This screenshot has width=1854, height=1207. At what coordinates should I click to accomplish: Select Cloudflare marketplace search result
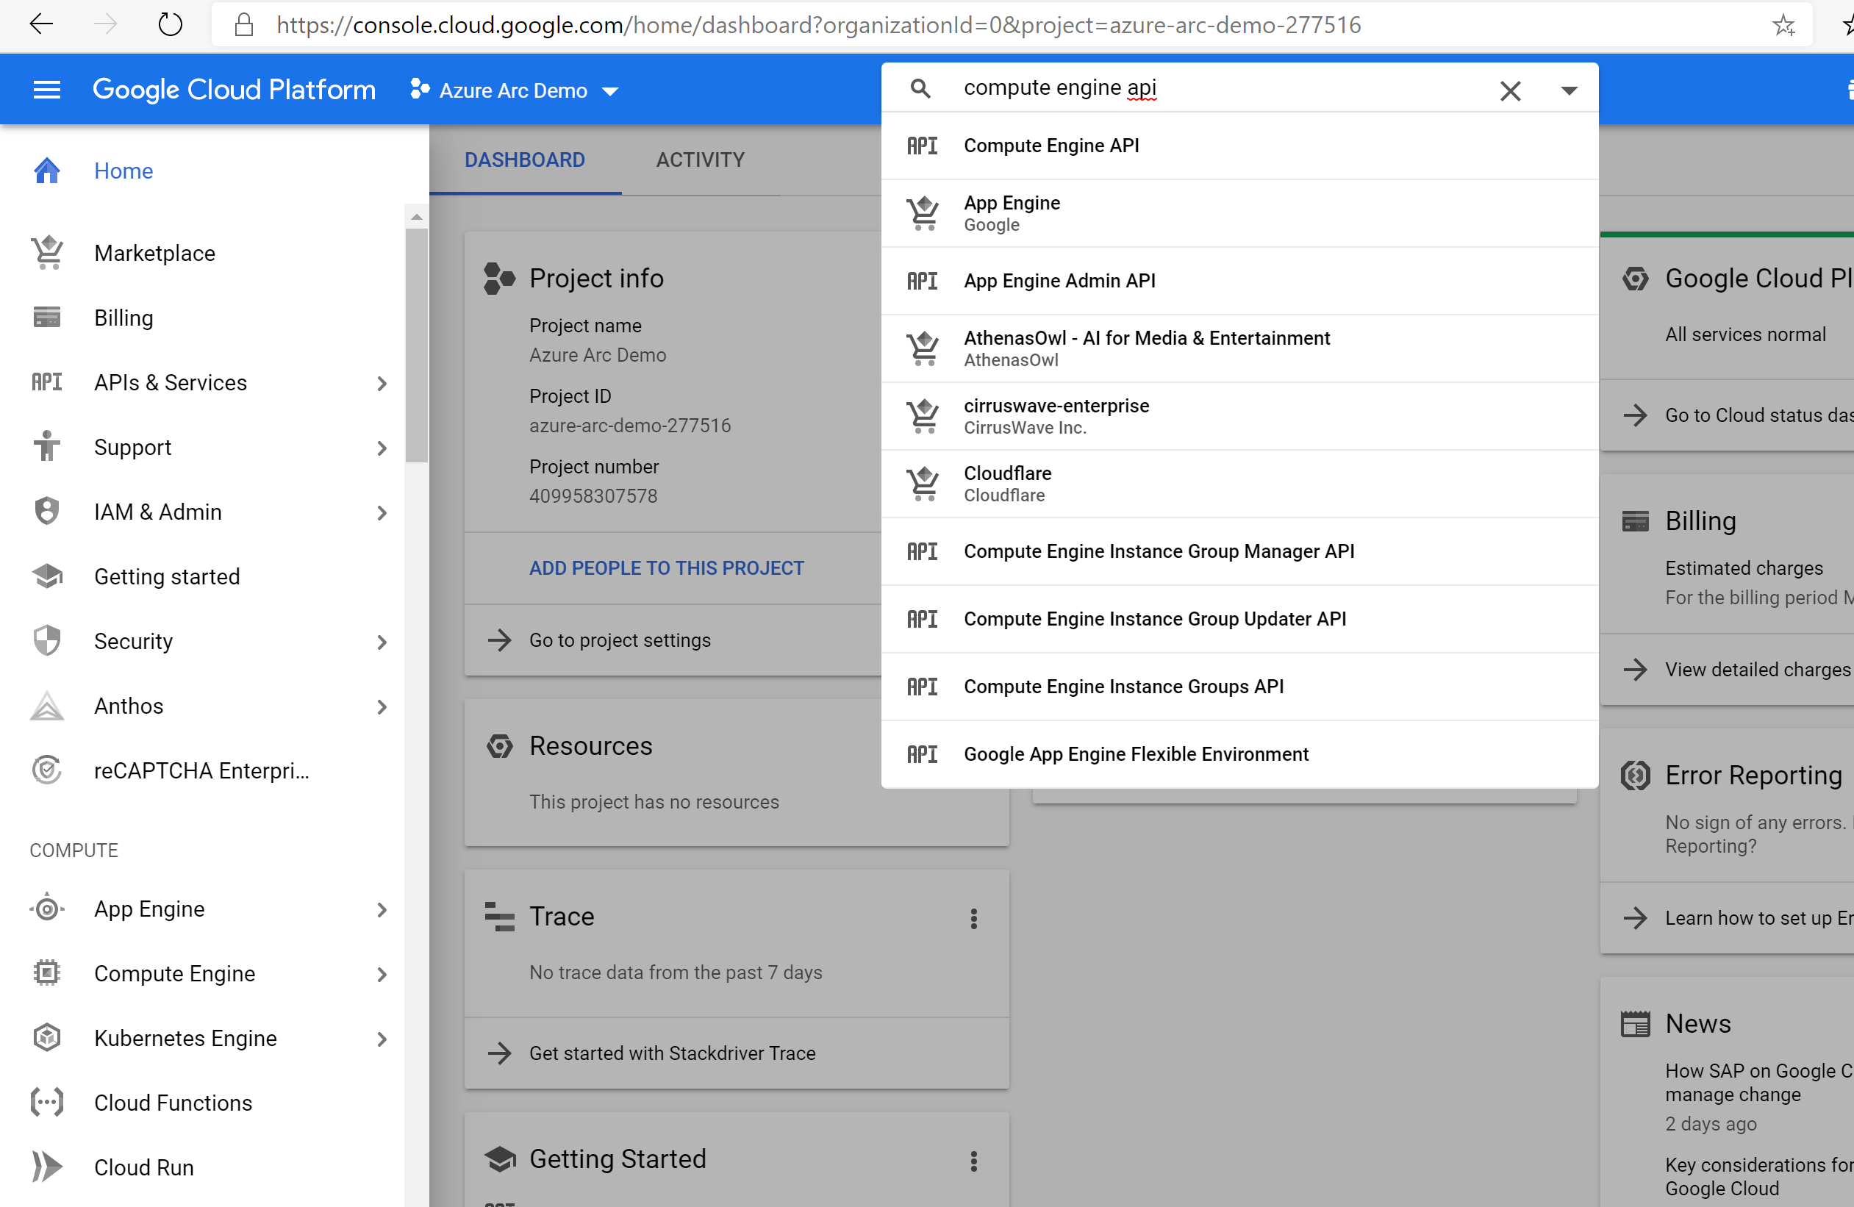(1239, 484)
